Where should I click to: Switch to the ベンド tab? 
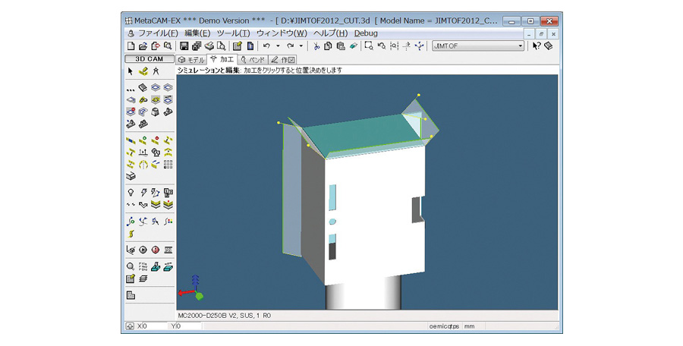(x=253, y=60)
